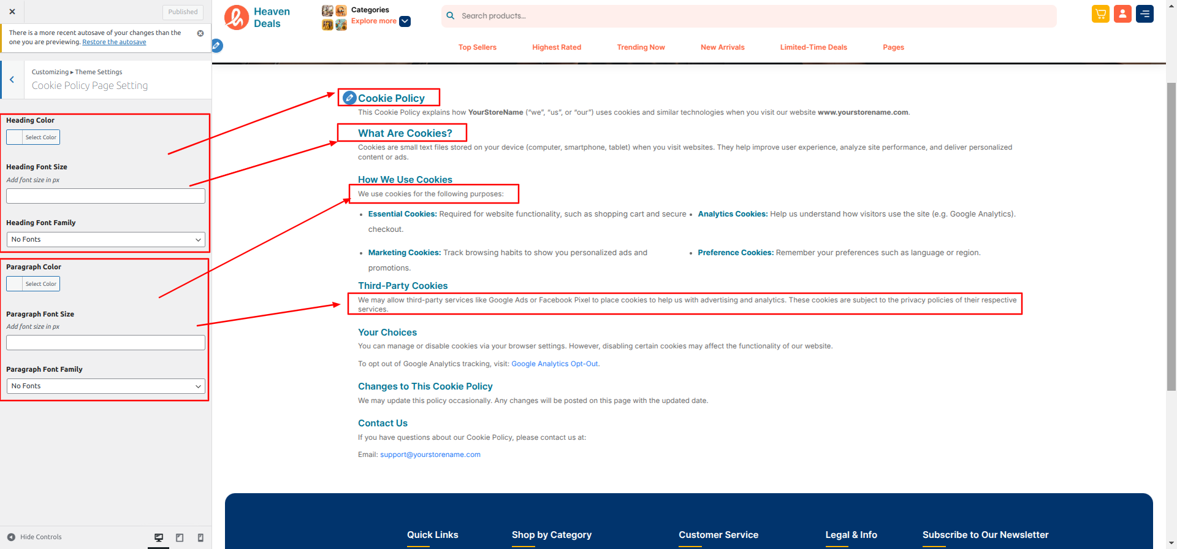Click the shopping cart icon

1100,14
